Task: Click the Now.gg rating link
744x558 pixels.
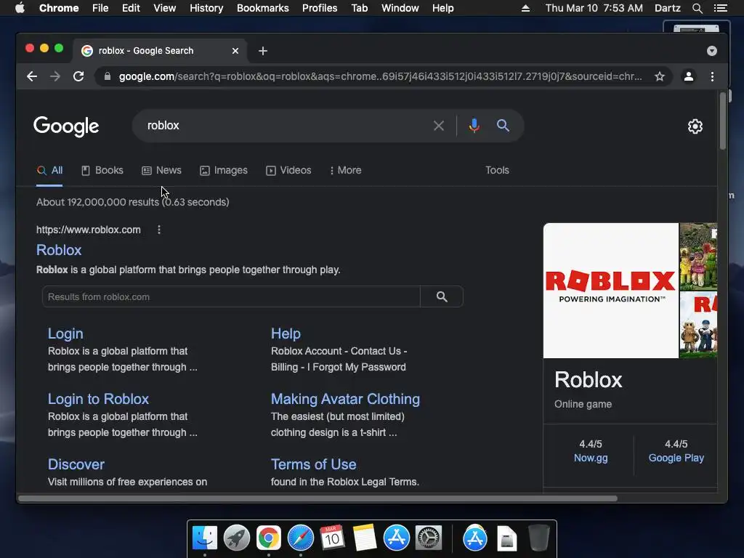Action: click(591, 458)
